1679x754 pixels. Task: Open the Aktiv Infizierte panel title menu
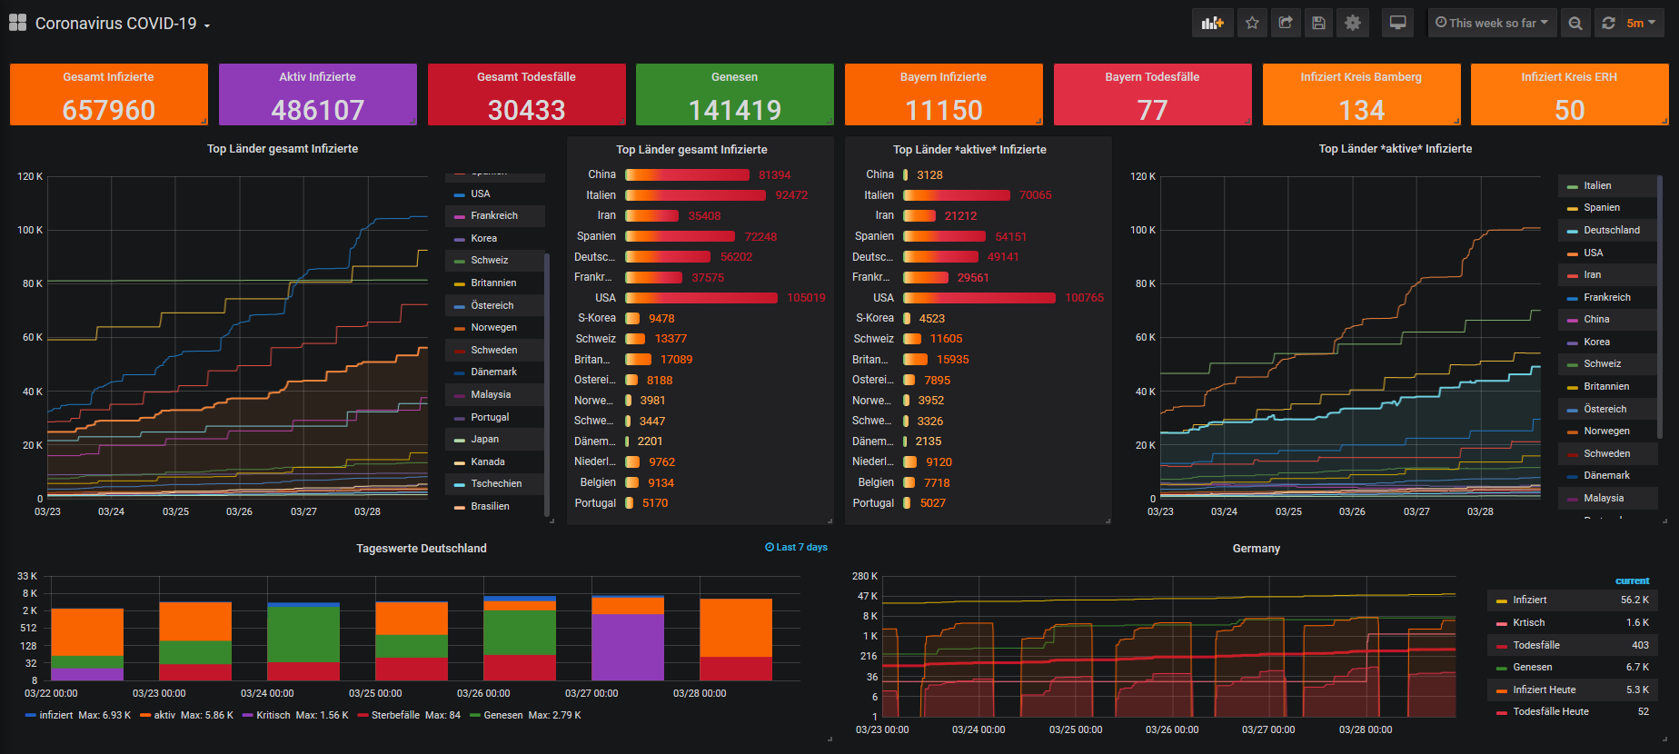pos(317,77)
